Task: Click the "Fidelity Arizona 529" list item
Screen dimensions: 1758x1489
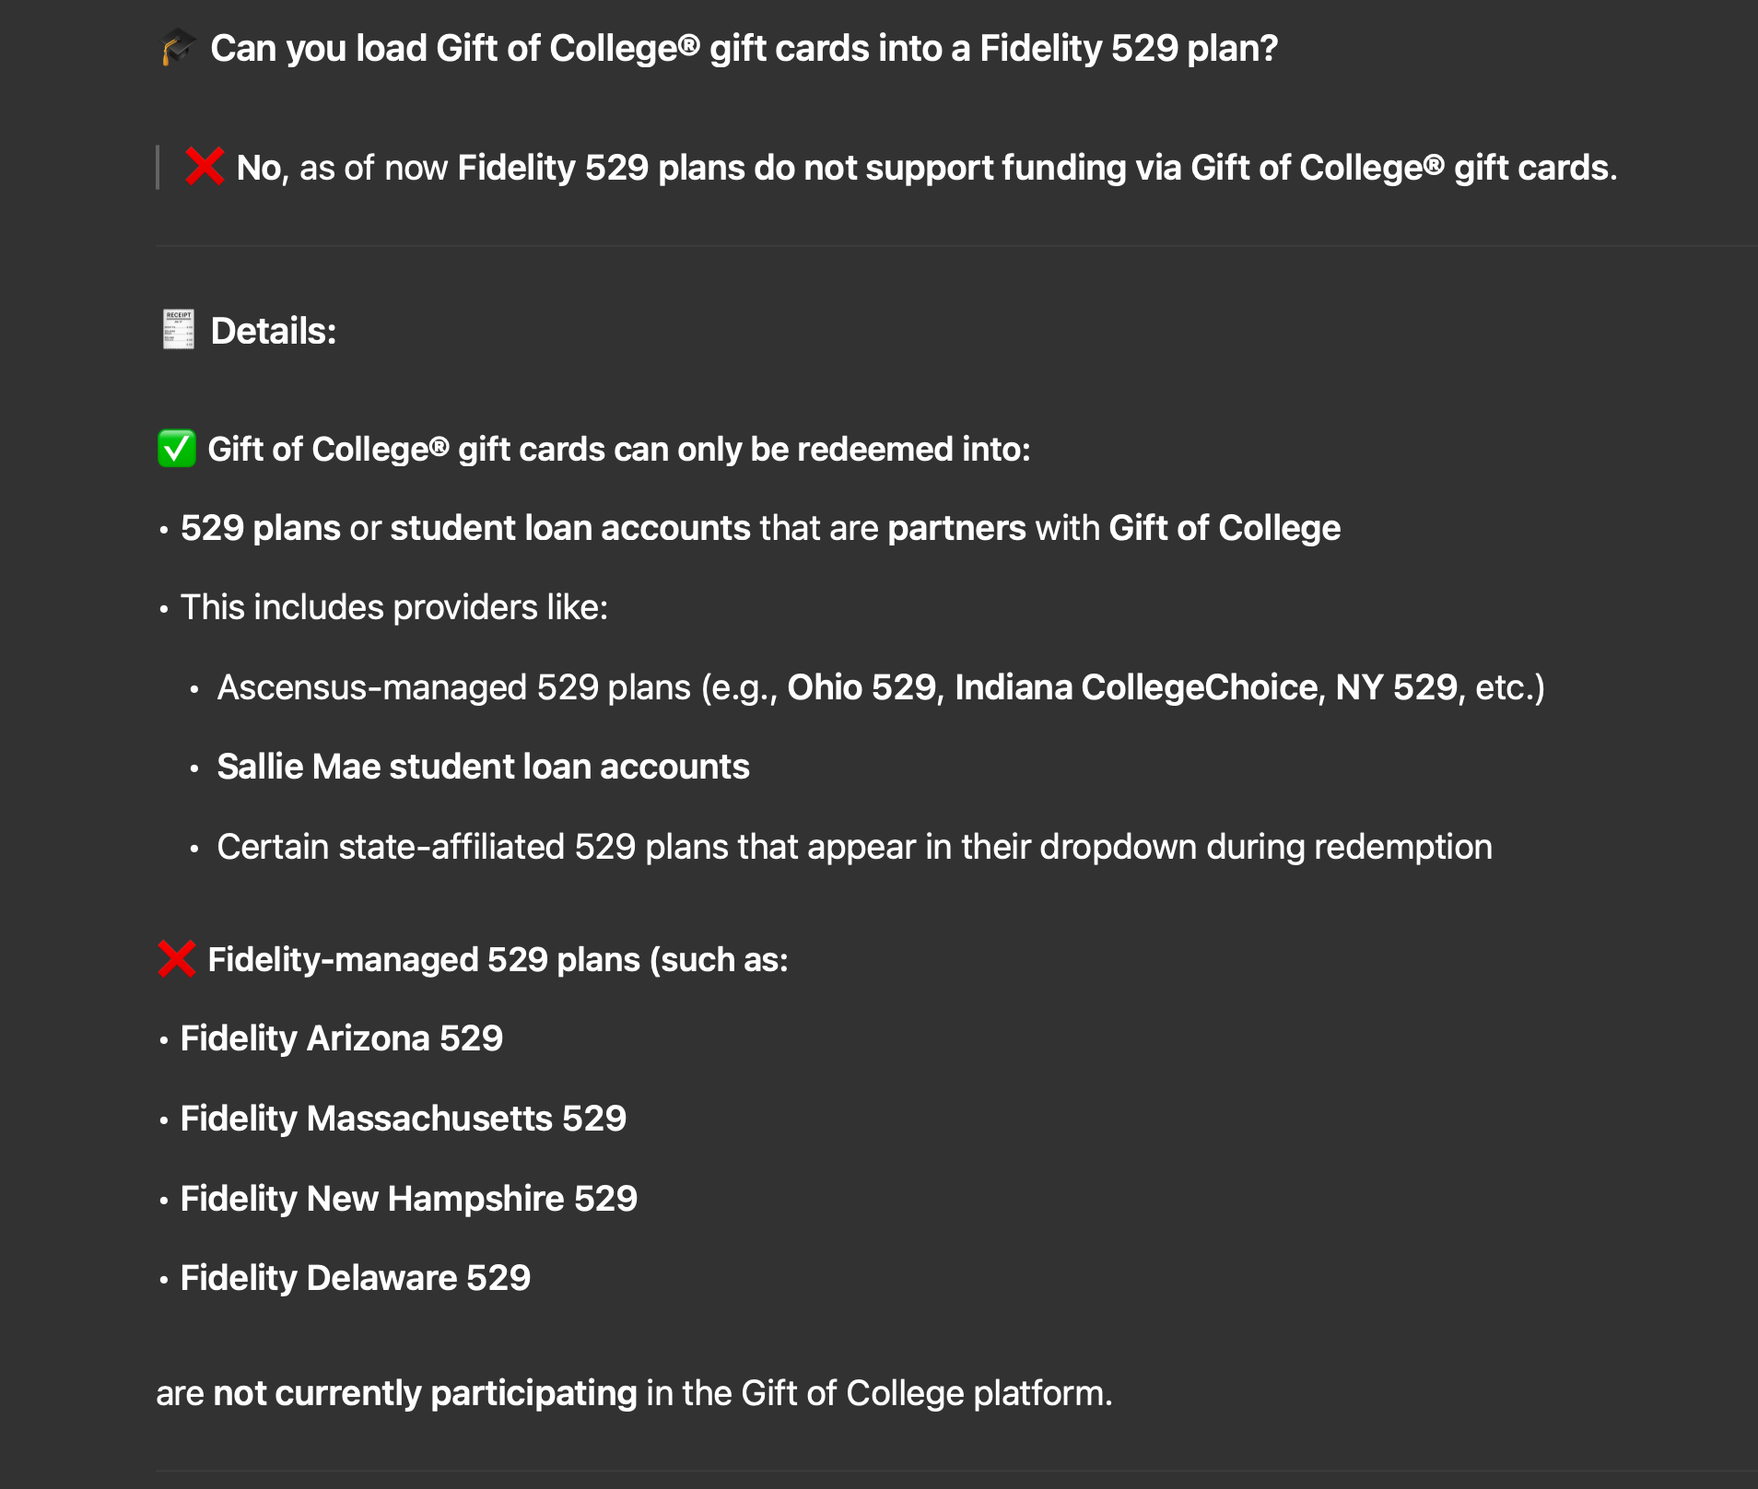Action: click(341, 1038)
